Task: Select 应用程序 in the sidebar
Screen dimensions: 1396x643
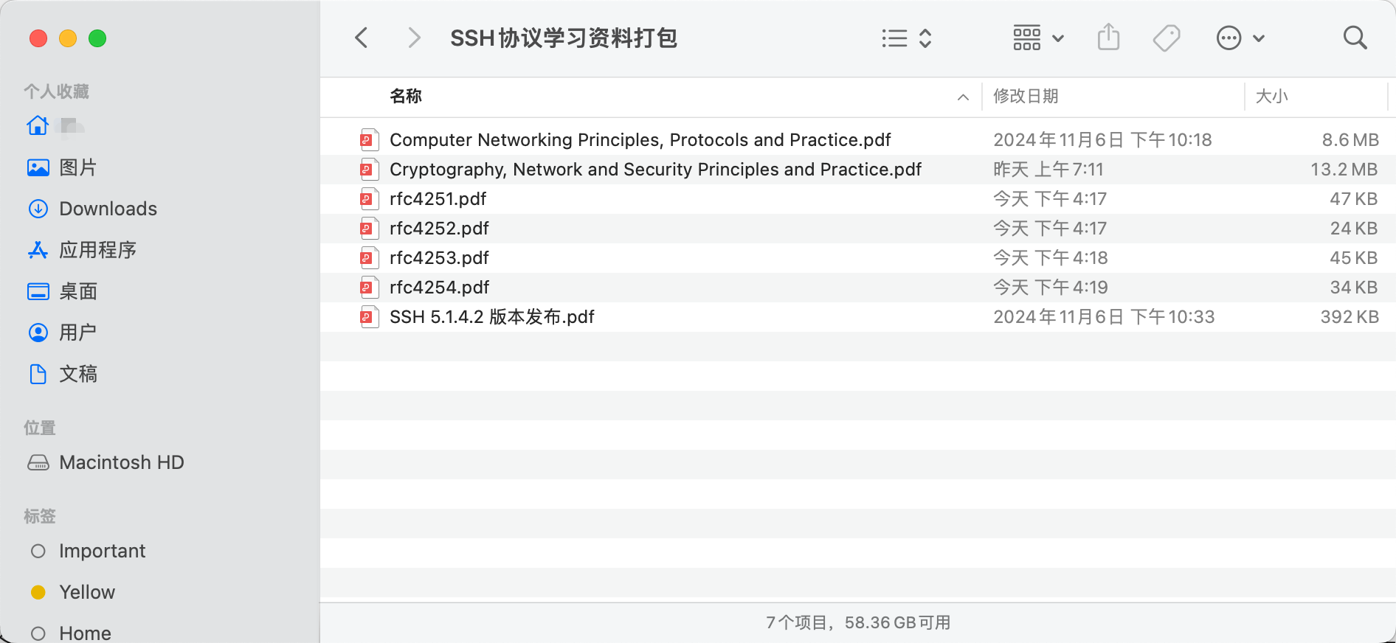Action: pyautogui.click(x=97, y=250)
